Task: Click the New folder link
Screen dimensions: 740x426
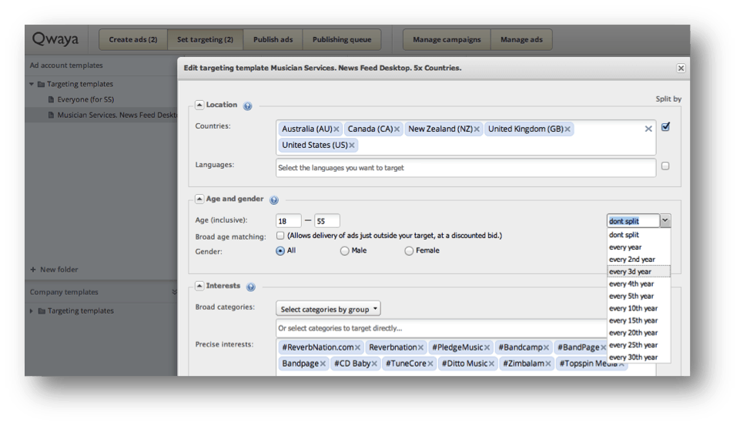Action: (x=59, y=269)
